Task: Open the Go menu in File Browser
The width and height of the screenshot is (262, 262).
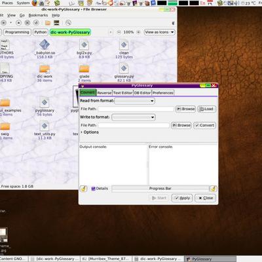Action: coord(22,15)
